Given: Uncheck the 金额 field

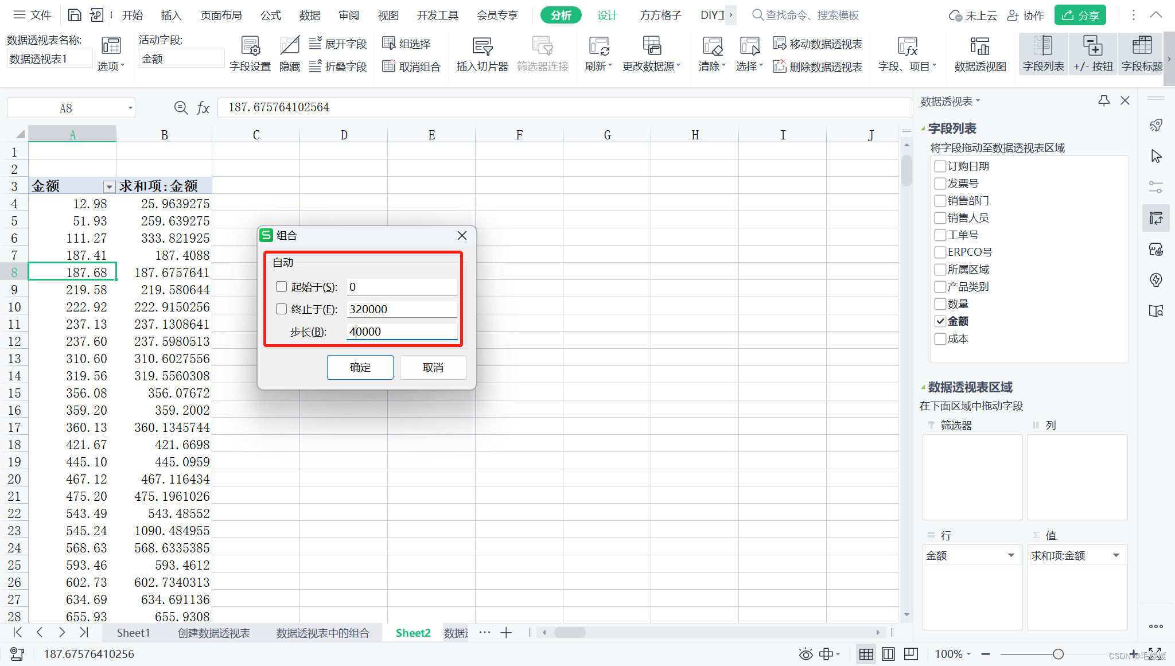Looking at the screenshot, I should coord(940,321).
